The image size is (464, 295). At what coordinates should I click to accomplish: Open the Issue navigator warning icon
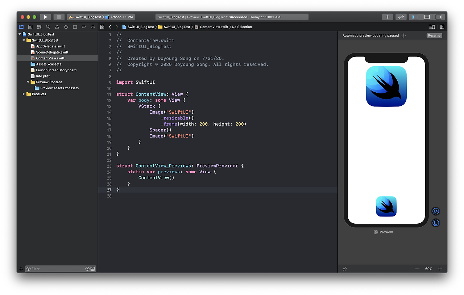pos(57,27)
